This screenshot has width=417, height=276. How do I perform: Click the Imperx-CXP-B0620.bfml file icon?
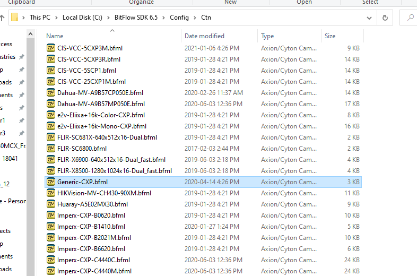tap(51, 215)
